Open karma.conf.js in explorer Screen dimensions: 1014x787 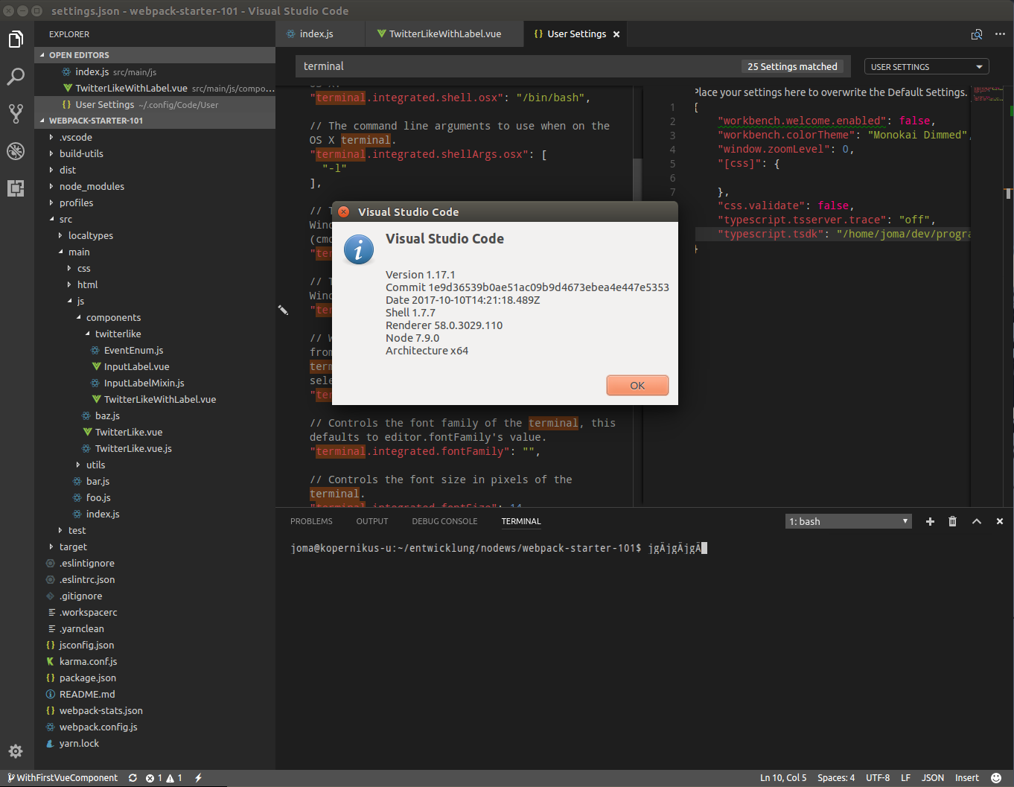coord(155,661)
